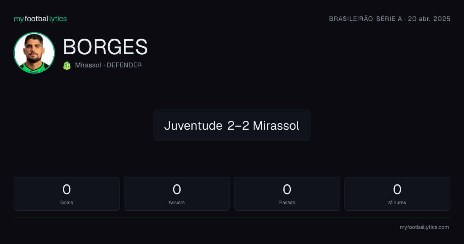Select the Assists stat card
This screenshot has height=244, width=464.
point(177,194)
